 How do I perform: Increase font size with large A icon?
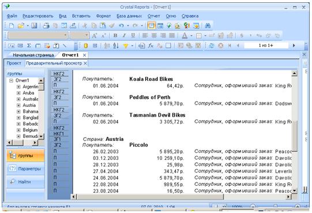pos(94,36)
